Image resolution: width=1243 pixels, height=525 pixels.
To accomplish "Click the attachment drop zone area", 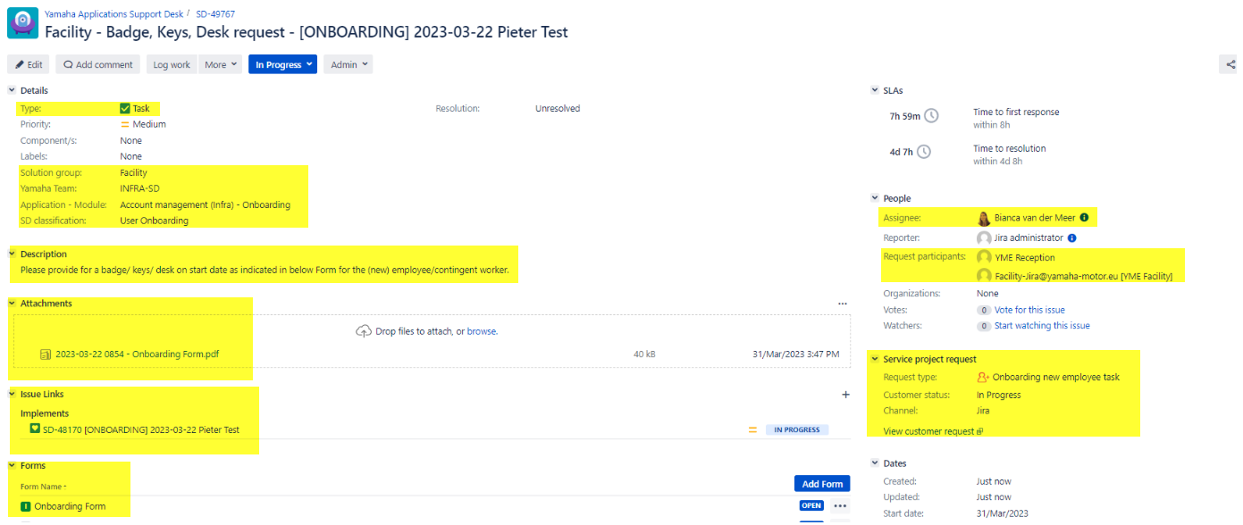I will point(432,341).
